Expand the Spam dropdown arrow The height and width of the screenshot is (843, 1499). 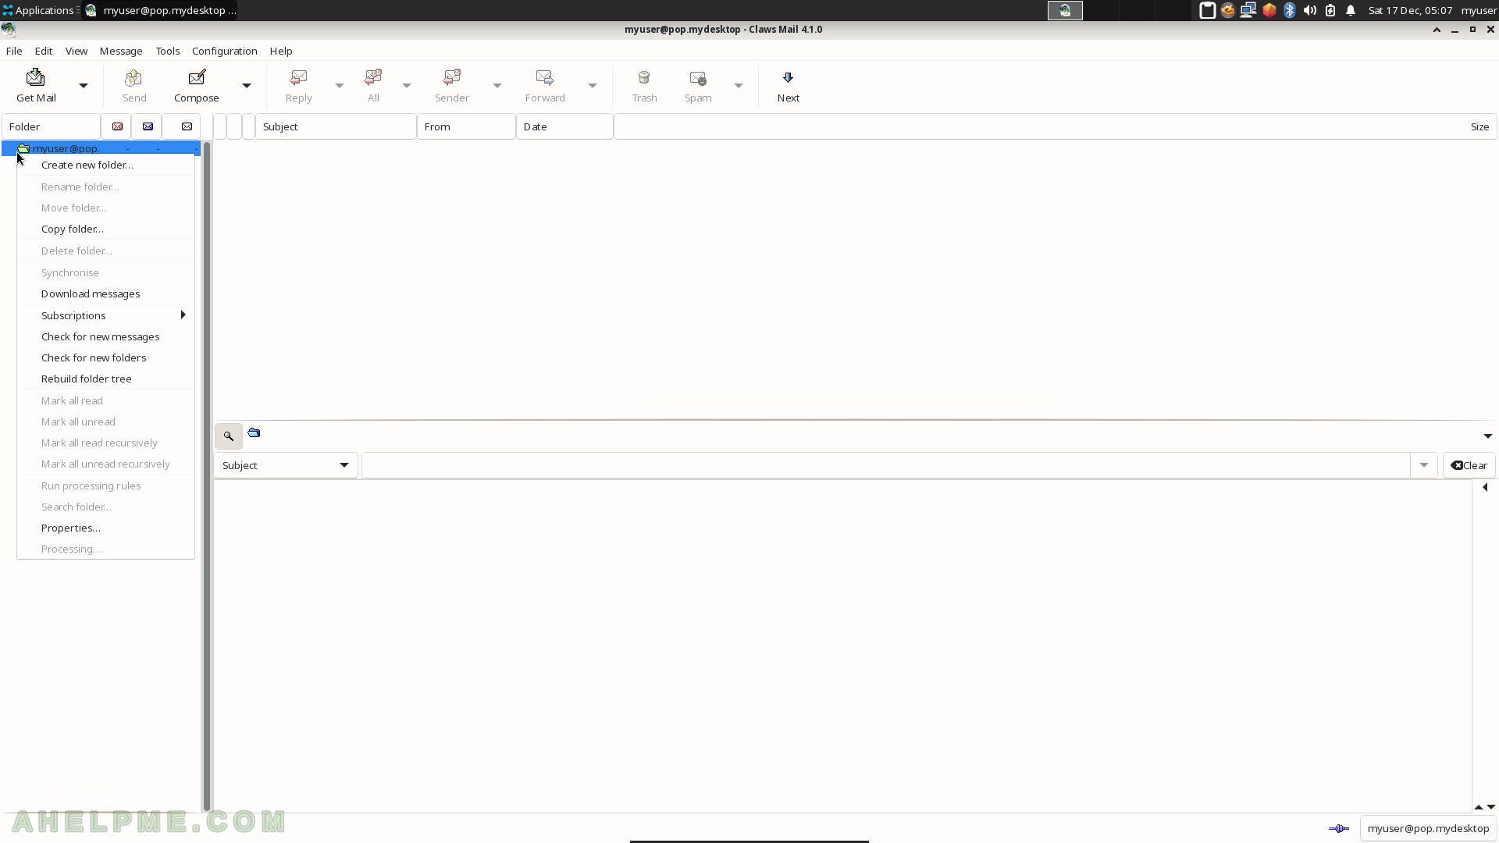(x=738, y=86)
